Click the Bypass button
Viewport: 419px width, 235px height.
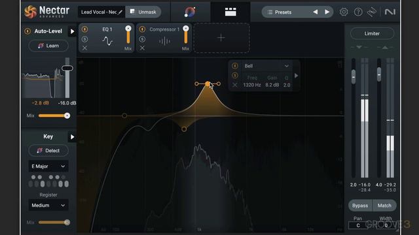pyautogui.click(x=360, y=206)
